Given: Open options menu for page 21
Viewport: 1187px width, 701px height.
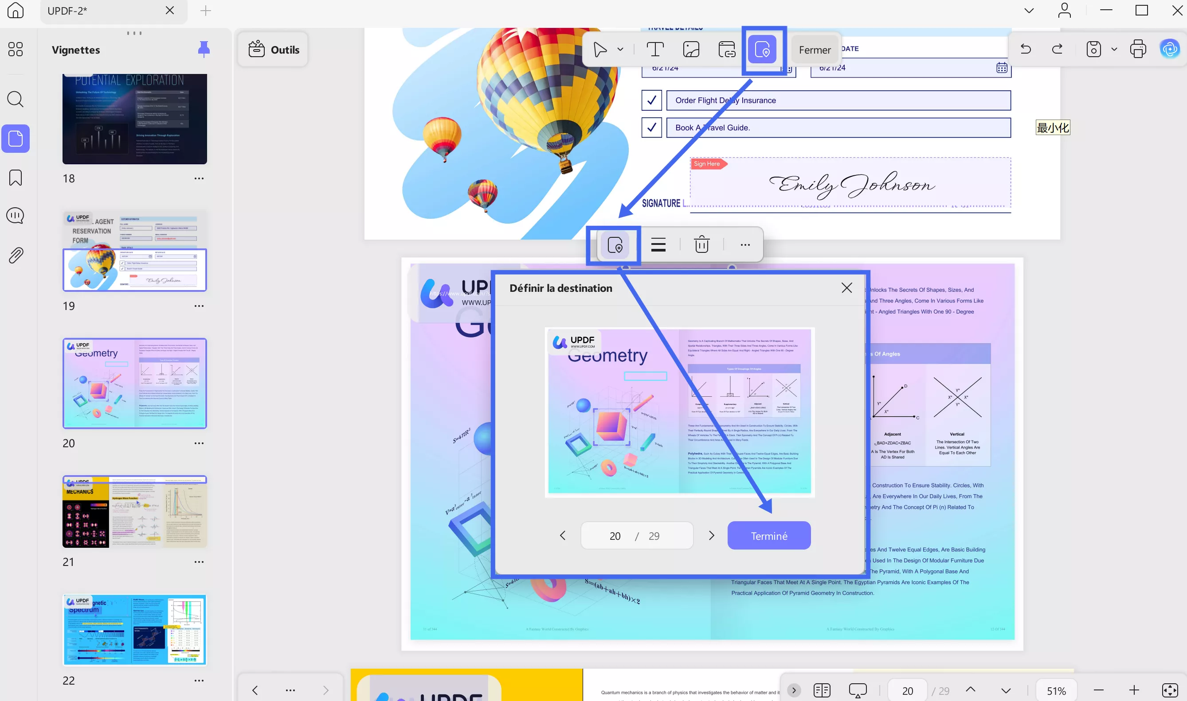Looking at the screenshot, I should coord(199,562).
